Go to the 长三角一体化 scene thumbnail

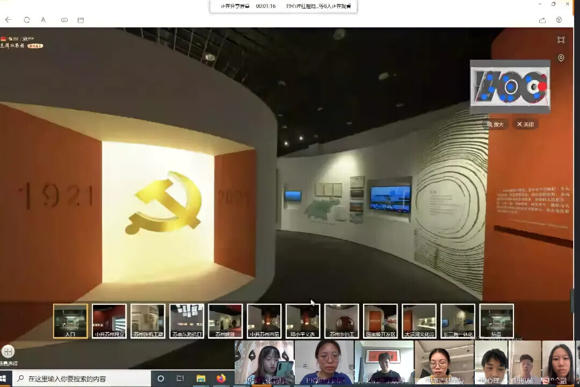pyautogui.click(x=458, y=321)
